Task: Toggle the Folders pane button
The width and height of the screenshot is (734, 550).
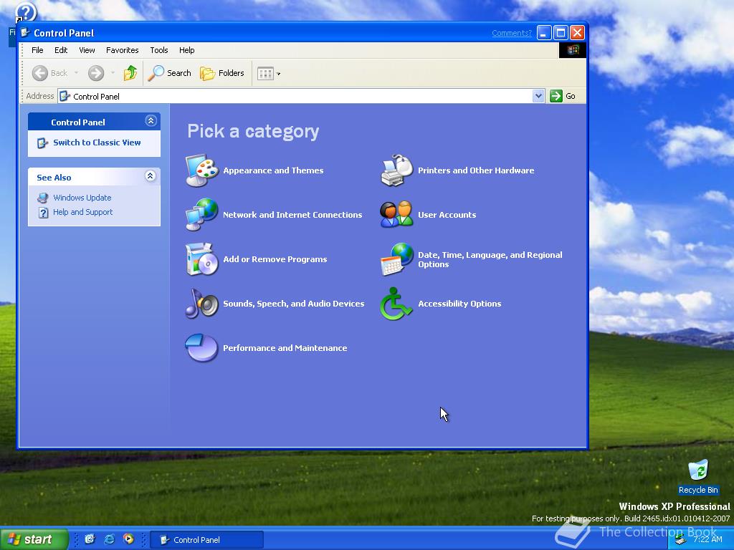Action: click(x=222, y=73)
